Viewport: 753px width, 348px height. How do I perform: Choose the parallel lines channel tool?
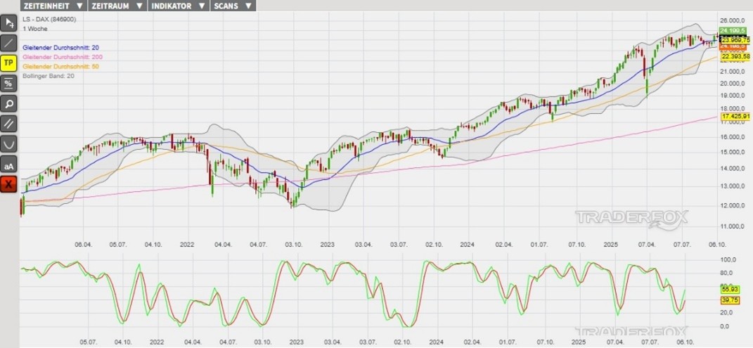pyautogui.click(x=8, y=124)
